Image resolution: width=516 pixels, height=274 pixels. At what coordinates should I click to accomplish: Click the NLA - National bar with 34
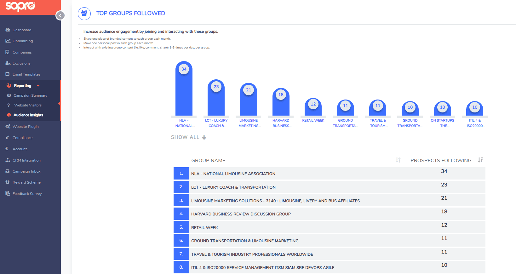(x=184, y=88)
